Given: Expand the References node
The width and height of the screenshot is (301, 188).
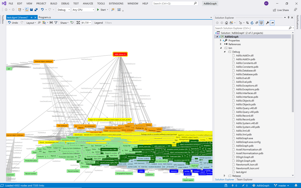Looking at the screenshot, I should (221, 44).
